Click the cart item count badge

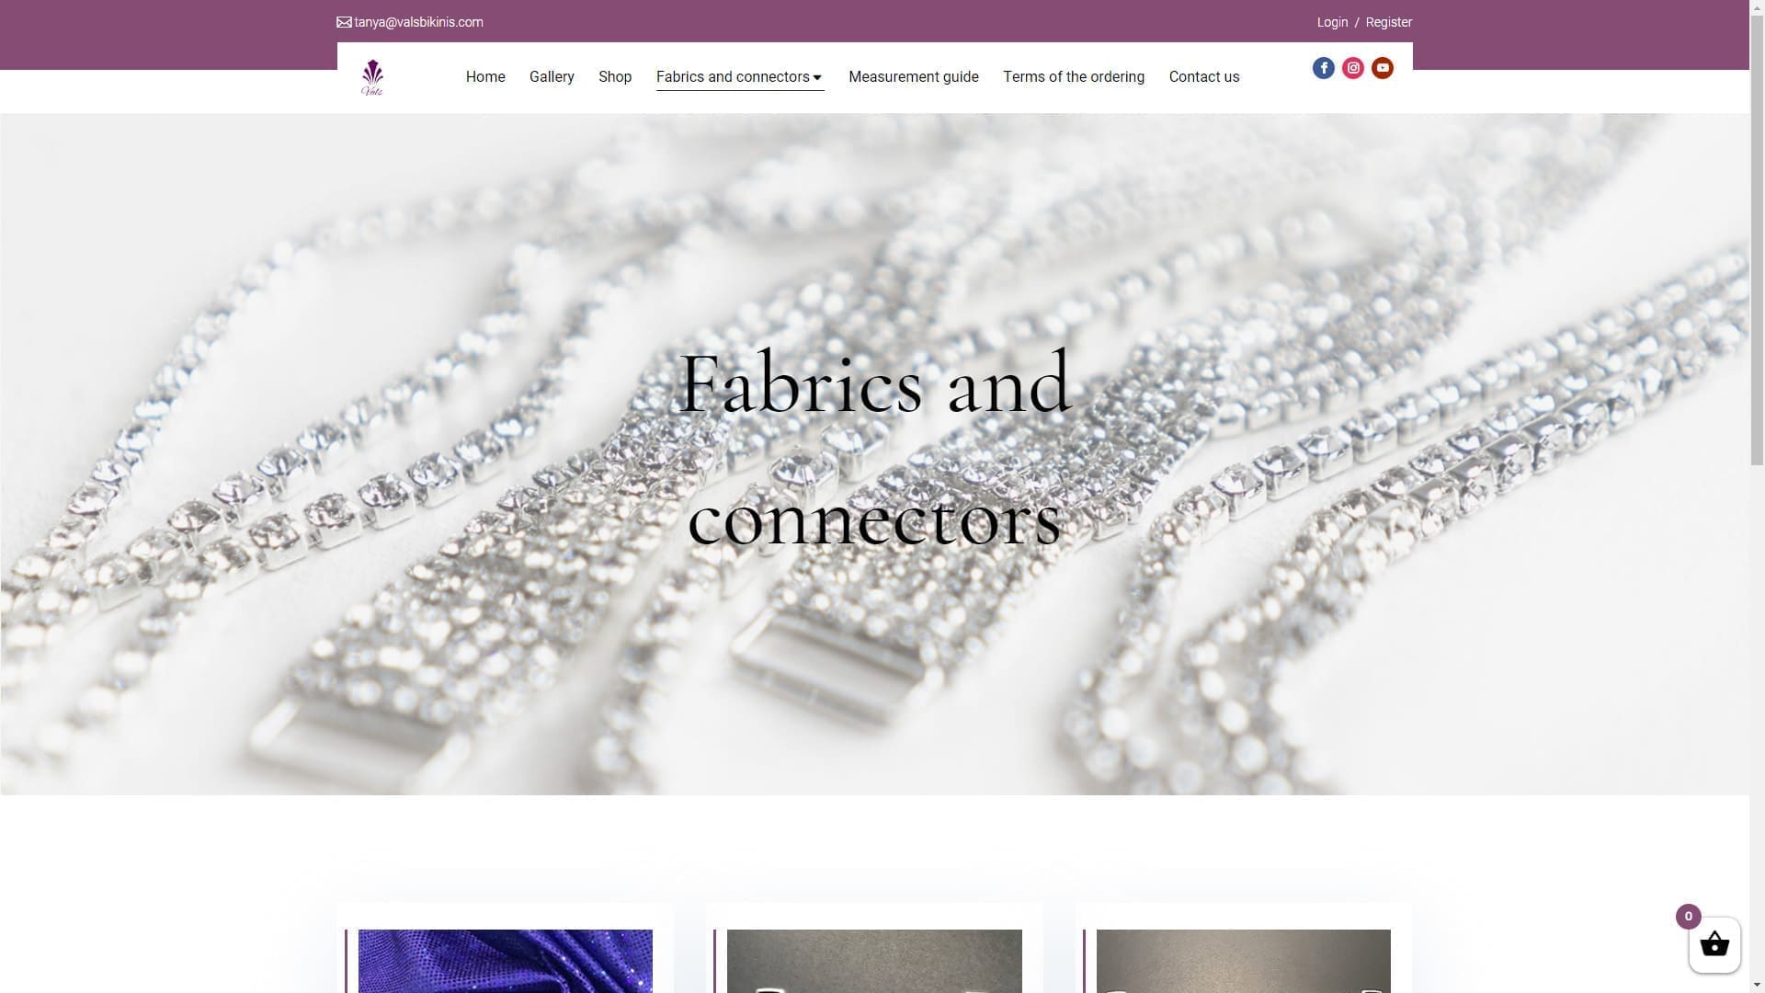click(x=1688, y=916)
